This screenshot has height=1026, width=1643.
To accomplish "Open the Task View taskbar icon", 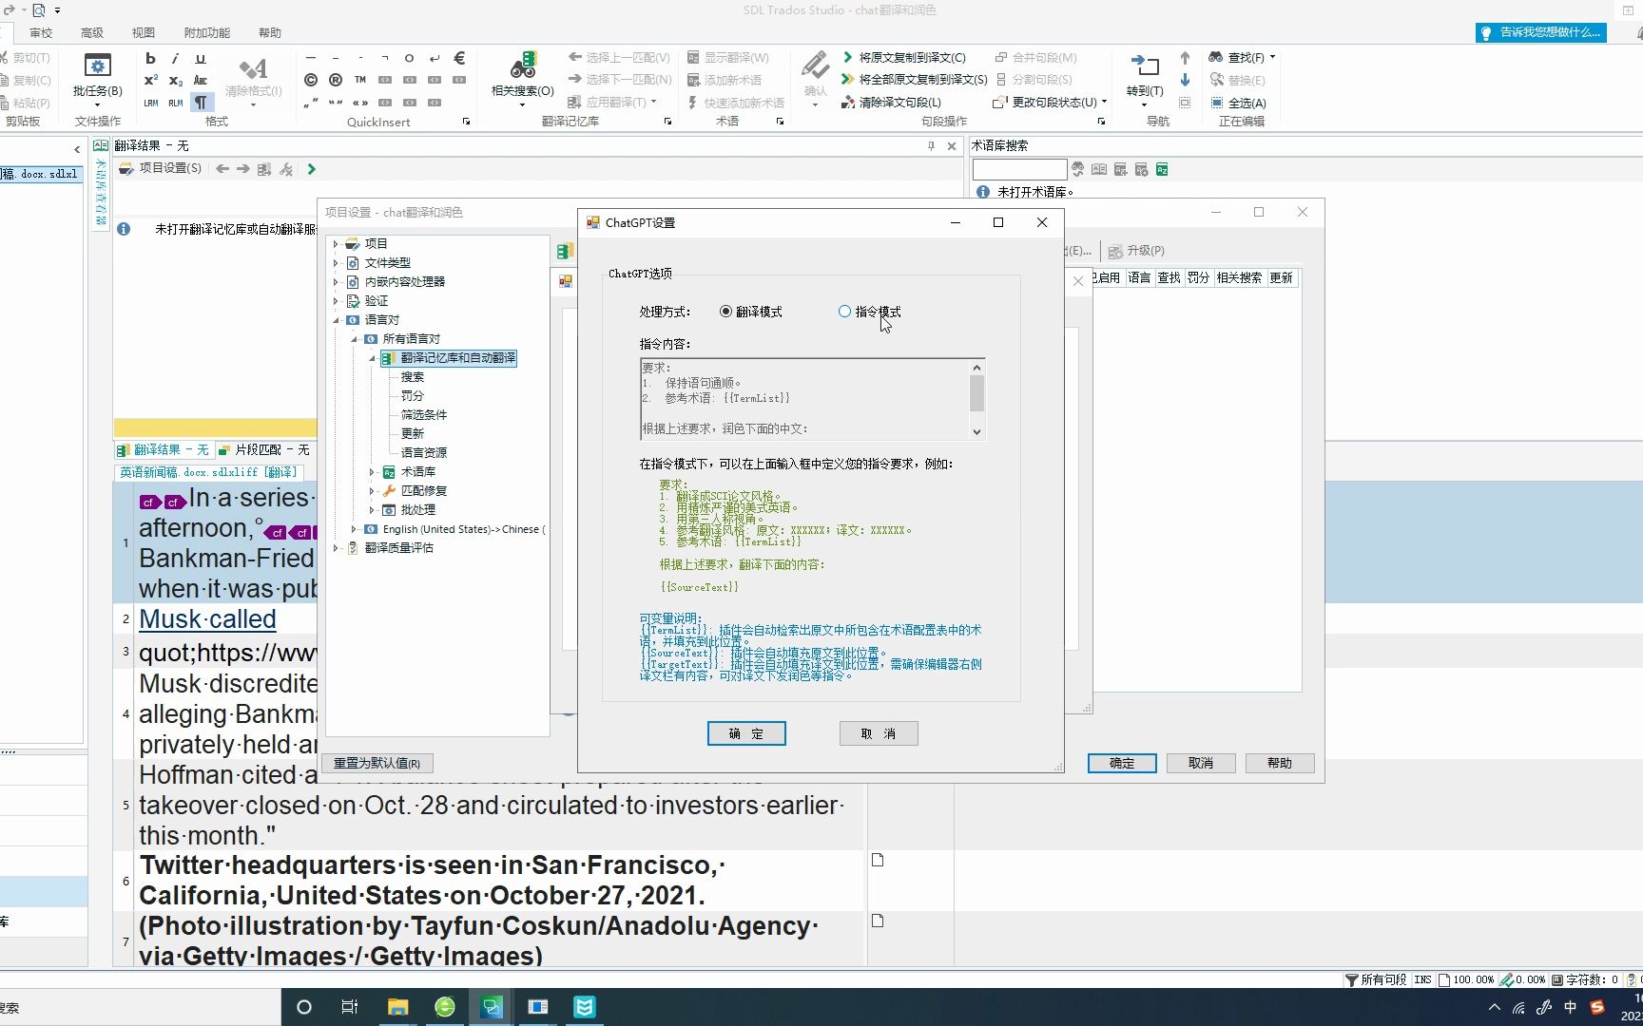I will point(350,1007).
